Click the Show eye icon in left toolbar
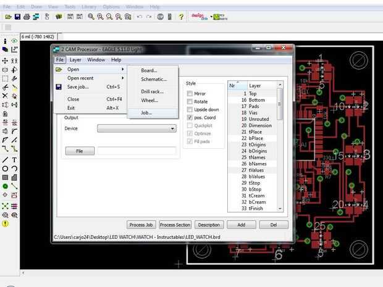Screen dimensions: 383x287 [14, 41]
